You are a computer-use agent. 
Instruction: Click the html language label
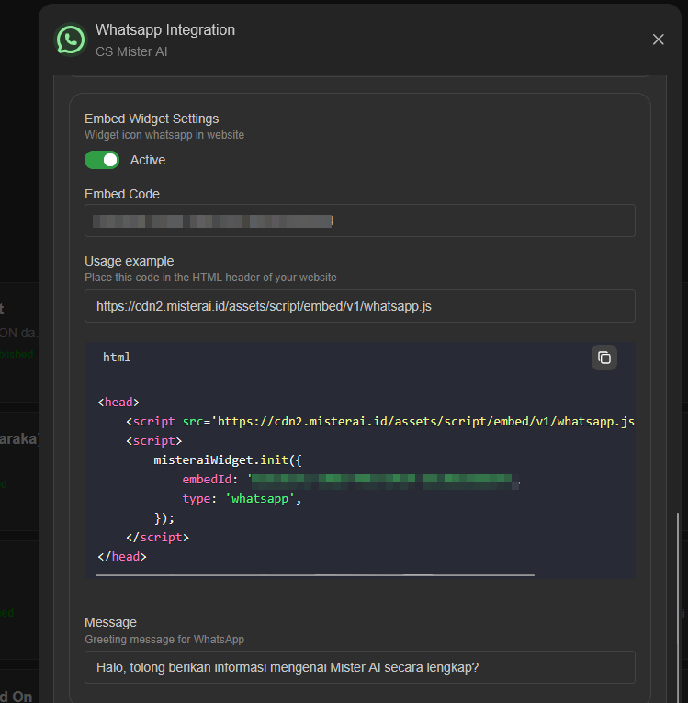pos(117,357)
